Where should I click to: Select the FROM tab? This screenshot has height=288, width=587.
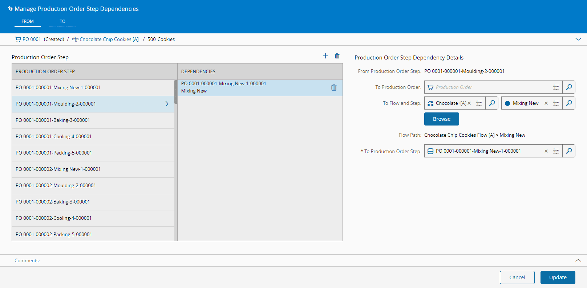(x=28, y=21)
